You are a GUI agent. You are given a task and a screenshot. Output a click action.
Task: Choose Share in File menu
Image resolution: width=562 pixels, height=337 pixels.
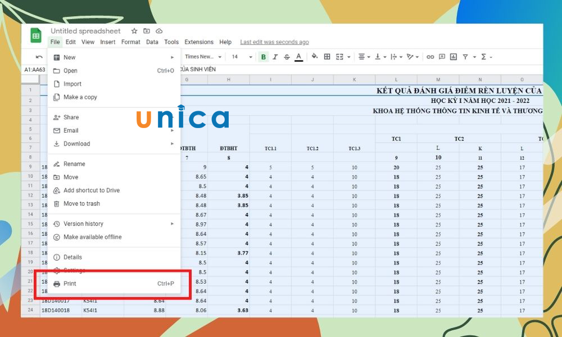click(x=114, y=117)
